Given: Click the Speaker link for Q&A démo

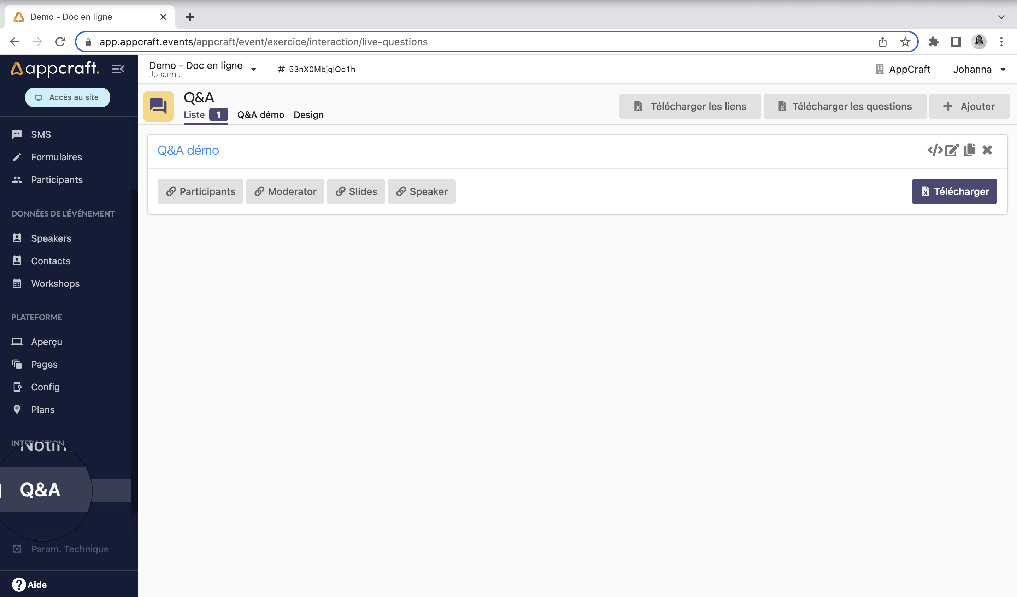Looking at the screenshot, I should pyautogui.click(x=422, y=191).
